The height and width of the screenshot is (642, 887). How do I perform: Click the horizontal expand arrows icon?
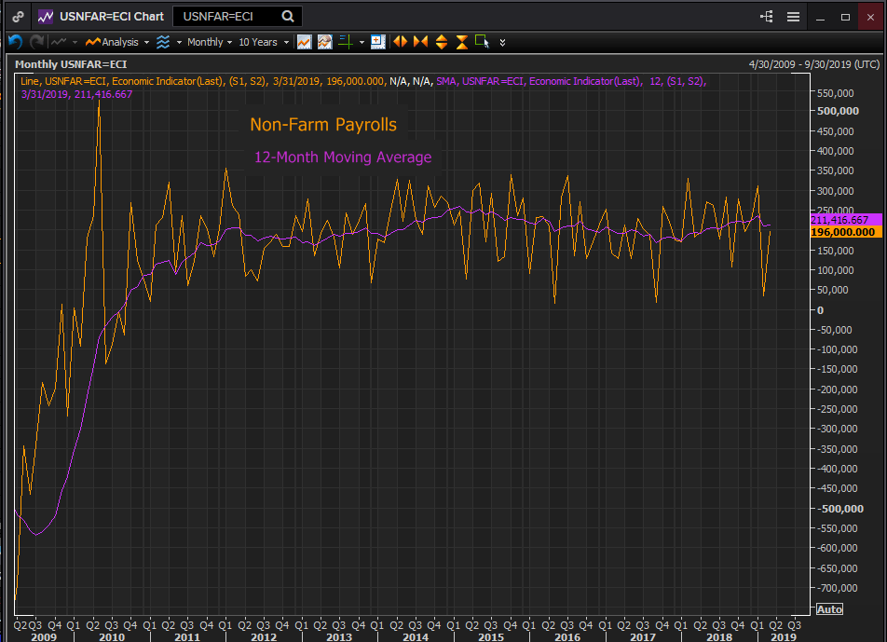click(x=400, y=42)
